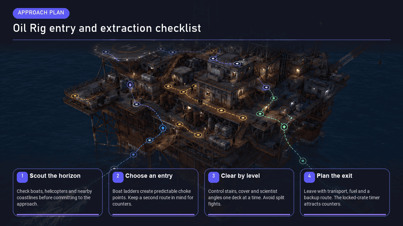The height and width of the screenshot is (226, 403).
Task: Click the Oil Rig checklist slide title
Action: point(107,28)
